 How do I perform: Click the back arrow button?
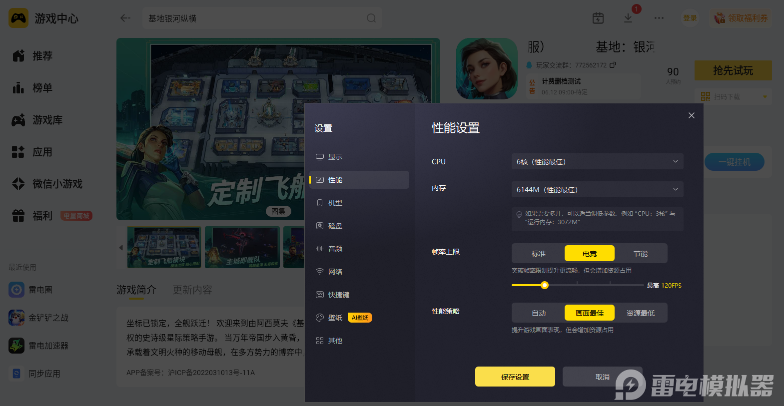click(125, 18)
